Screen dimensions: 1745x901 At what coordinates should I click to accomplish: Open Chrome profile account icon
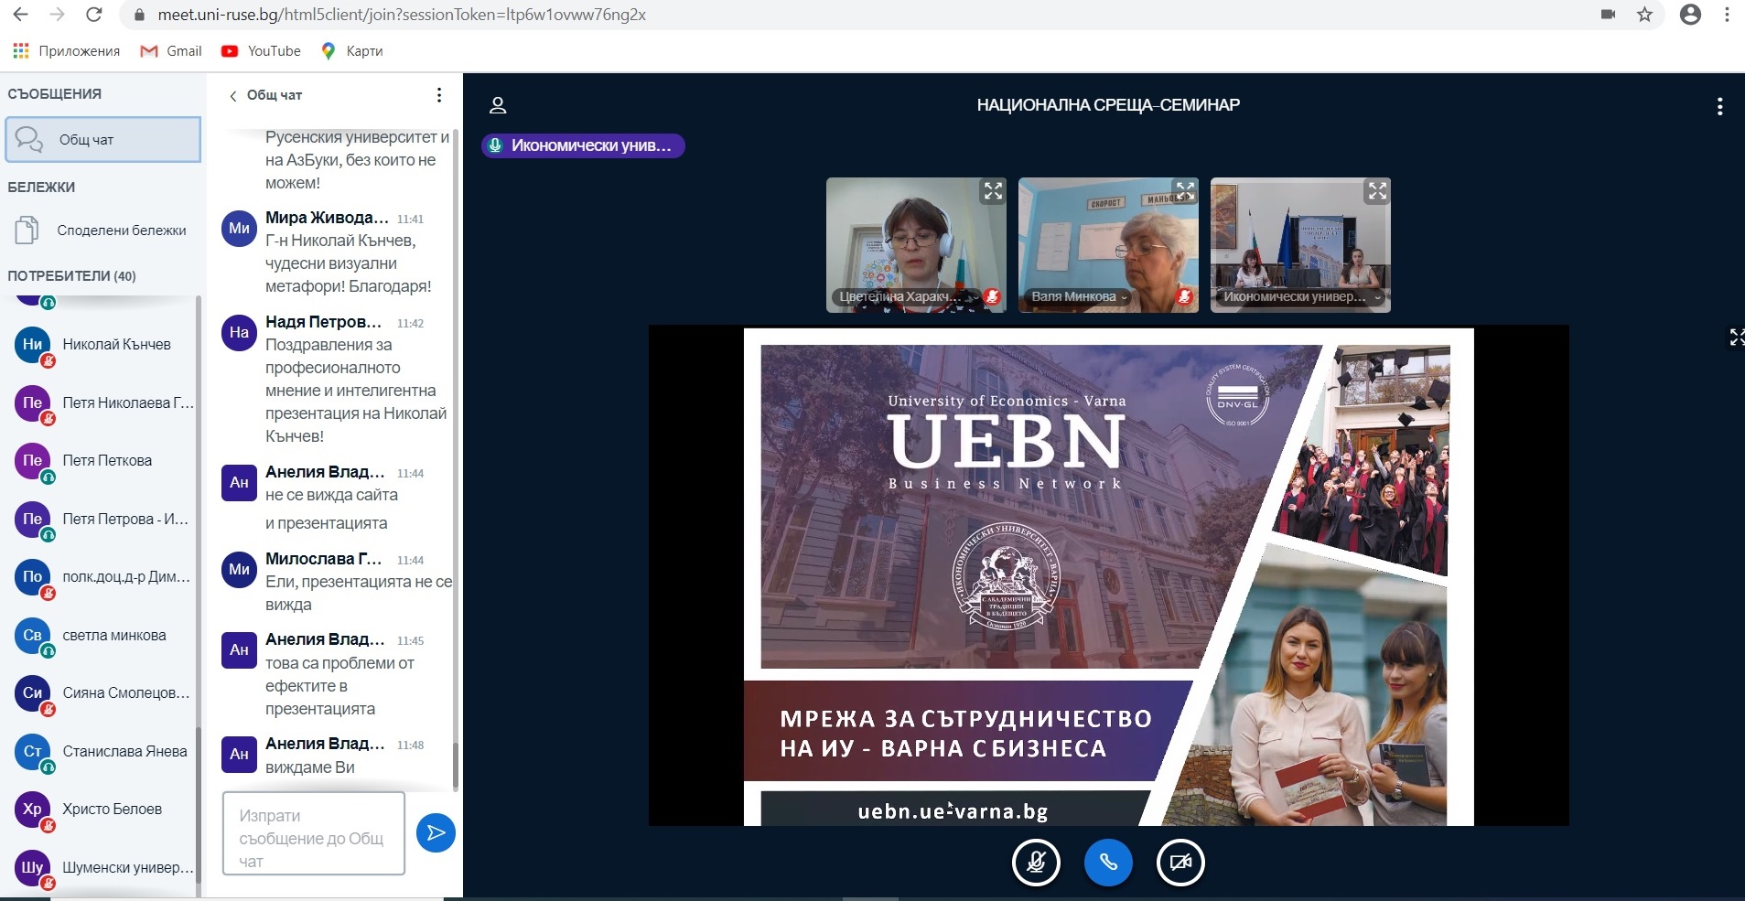1690,15
